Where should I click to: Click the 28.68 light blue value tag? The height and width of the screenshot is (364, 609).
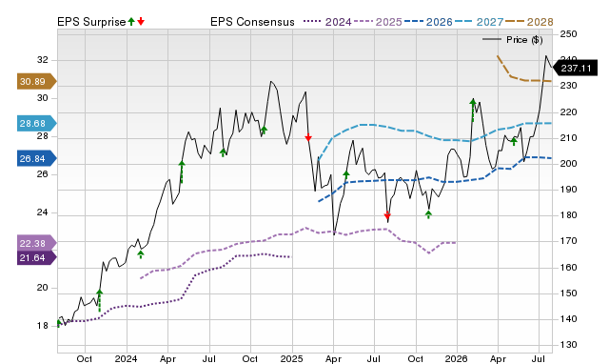pos(37,124)
